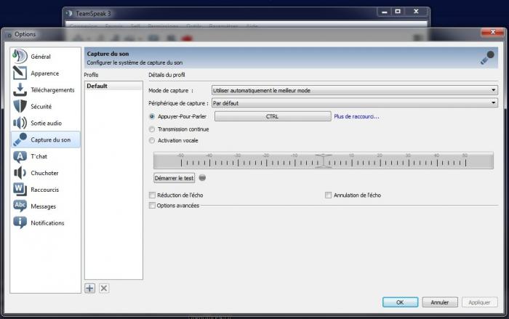Click the Raccourcis keyboard icon
Screen dimensions: 509x319
pos(20,189)
